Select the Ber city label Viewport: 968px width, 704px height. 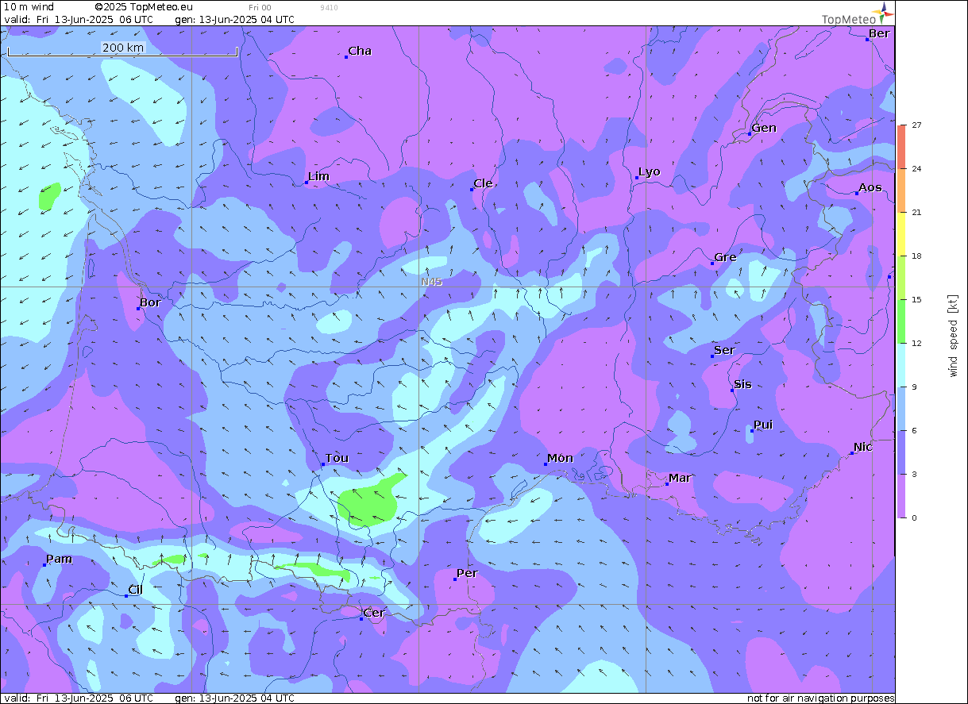[879, 33]
